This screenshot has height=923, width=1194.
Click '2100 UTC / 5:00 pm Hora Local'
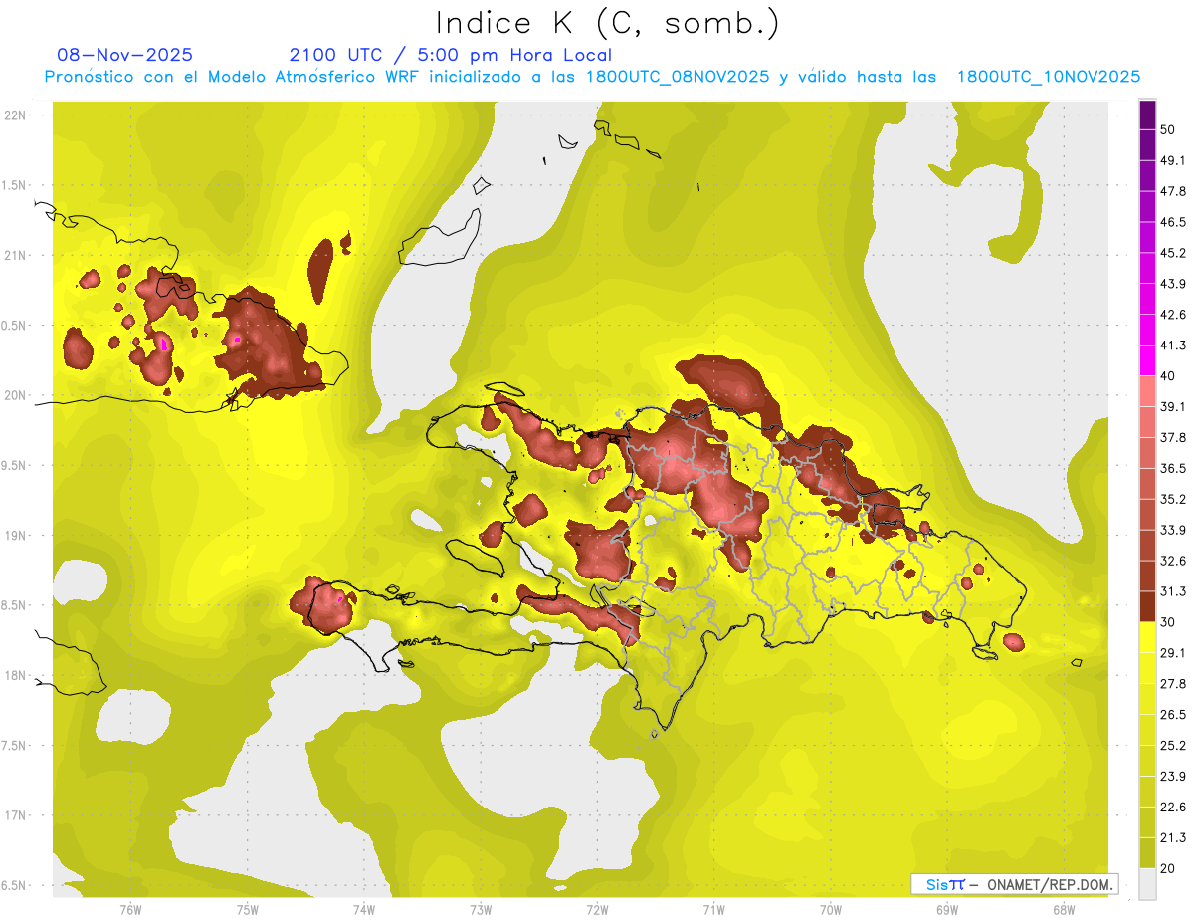(x=450, y=55)
